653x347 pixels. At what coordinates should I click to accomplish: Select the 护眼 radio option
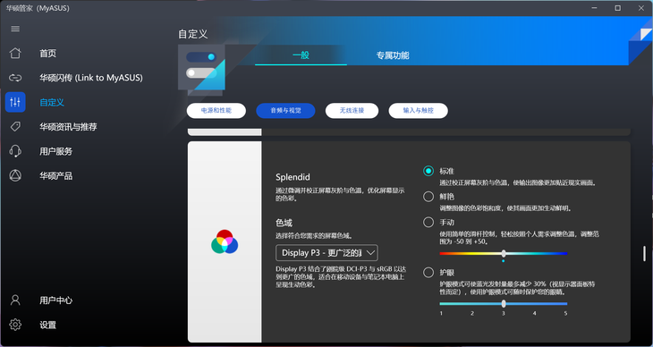[x=428, y=273]
